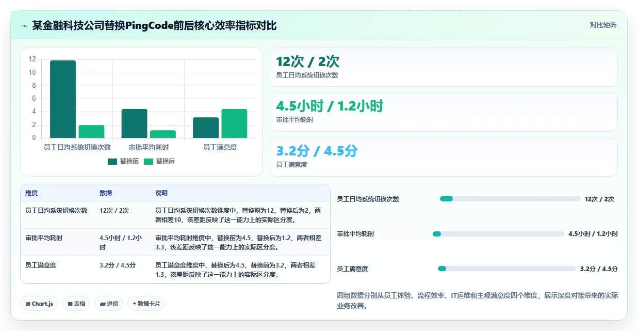Click the 对比矩阵 label in header

click(x=603, y=25)
